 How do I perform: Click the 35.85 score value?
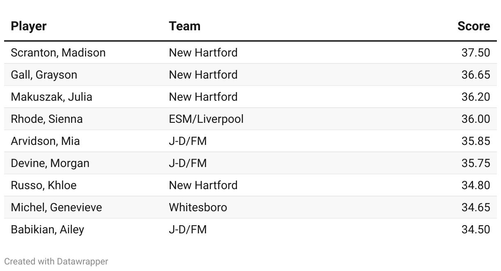point(476,141)
